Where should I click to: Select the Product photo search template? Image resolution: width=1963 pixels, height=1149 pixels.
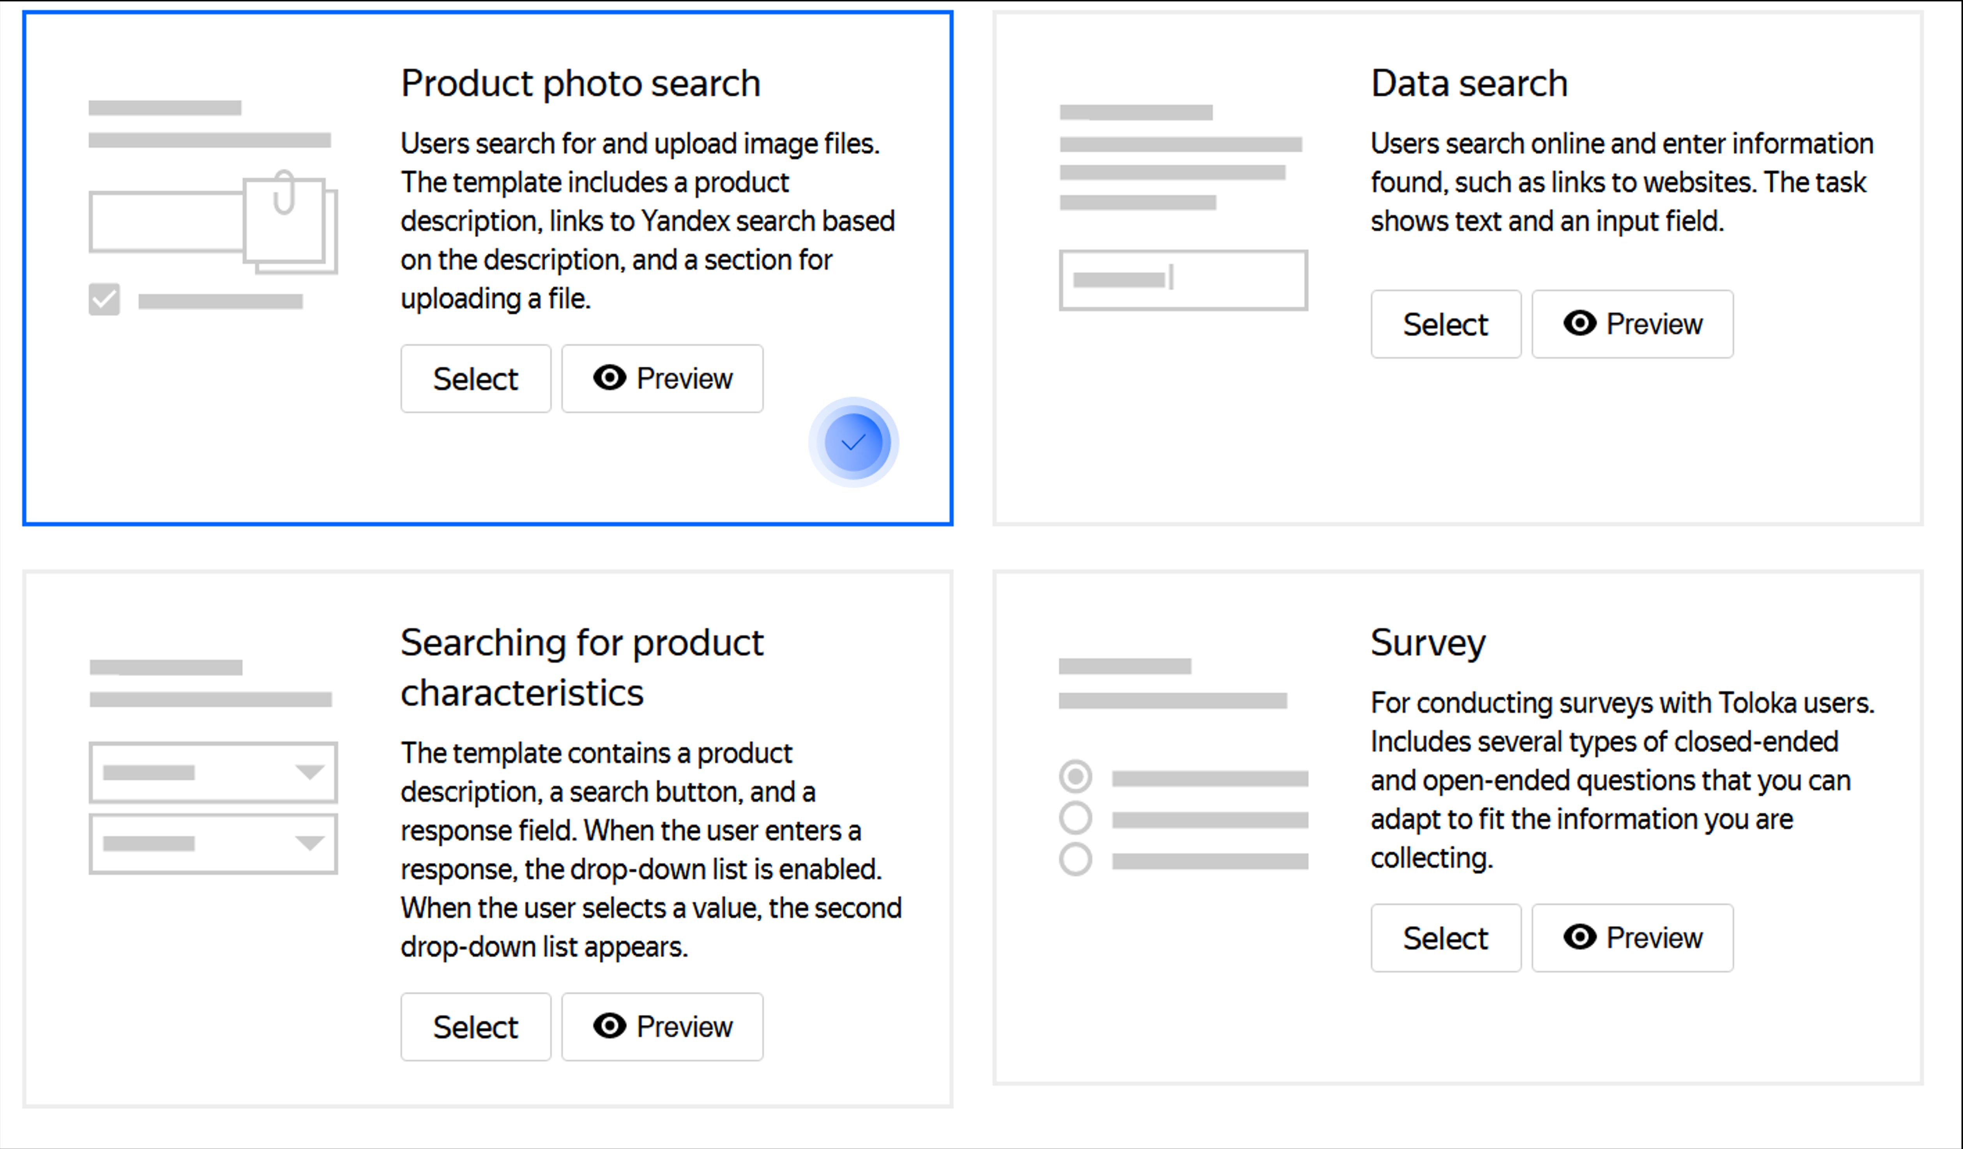(x=476, y=379)
